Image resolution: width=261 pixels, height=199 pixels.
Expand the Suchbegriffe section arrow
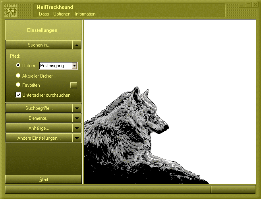[77, 108]
